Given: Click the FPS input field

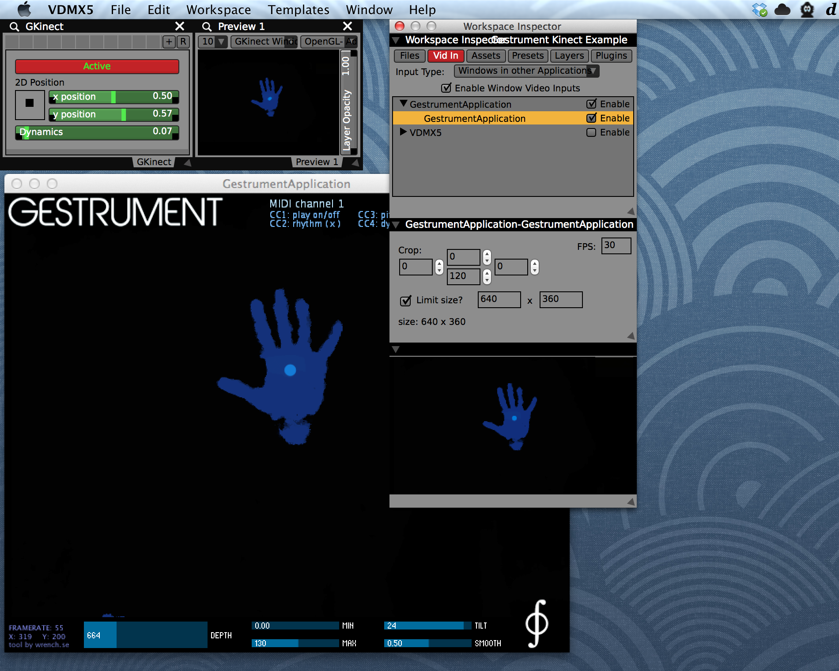Looking at the screenshot, I should [x=616, y=245].
